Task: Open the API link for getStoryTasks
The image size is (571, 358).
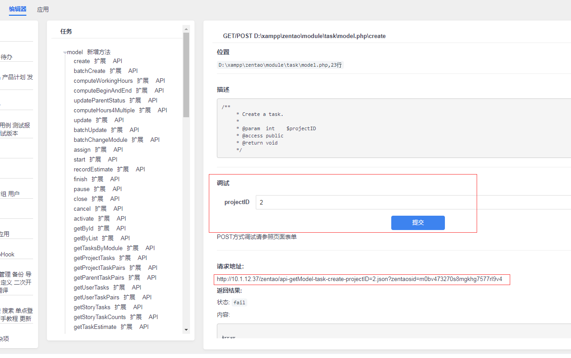Action: (x=138, y=307)
